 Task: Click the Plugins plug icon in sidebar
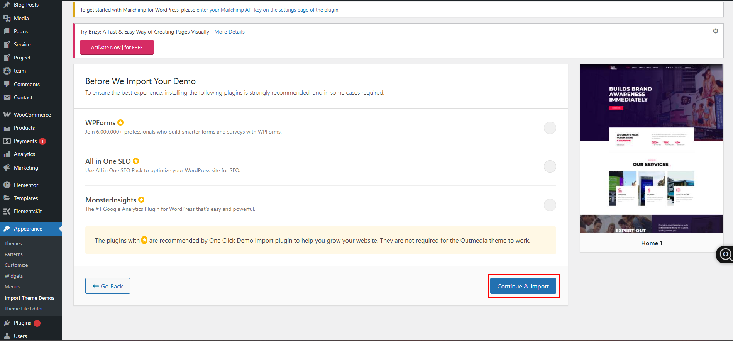pyautogui.click(x=7, y=323)
